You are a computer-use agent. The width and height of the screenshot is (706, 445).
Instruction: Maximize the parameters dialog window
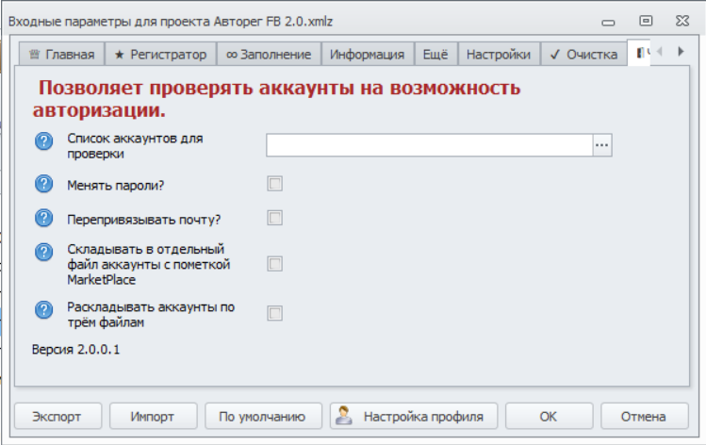coord(646,21)
